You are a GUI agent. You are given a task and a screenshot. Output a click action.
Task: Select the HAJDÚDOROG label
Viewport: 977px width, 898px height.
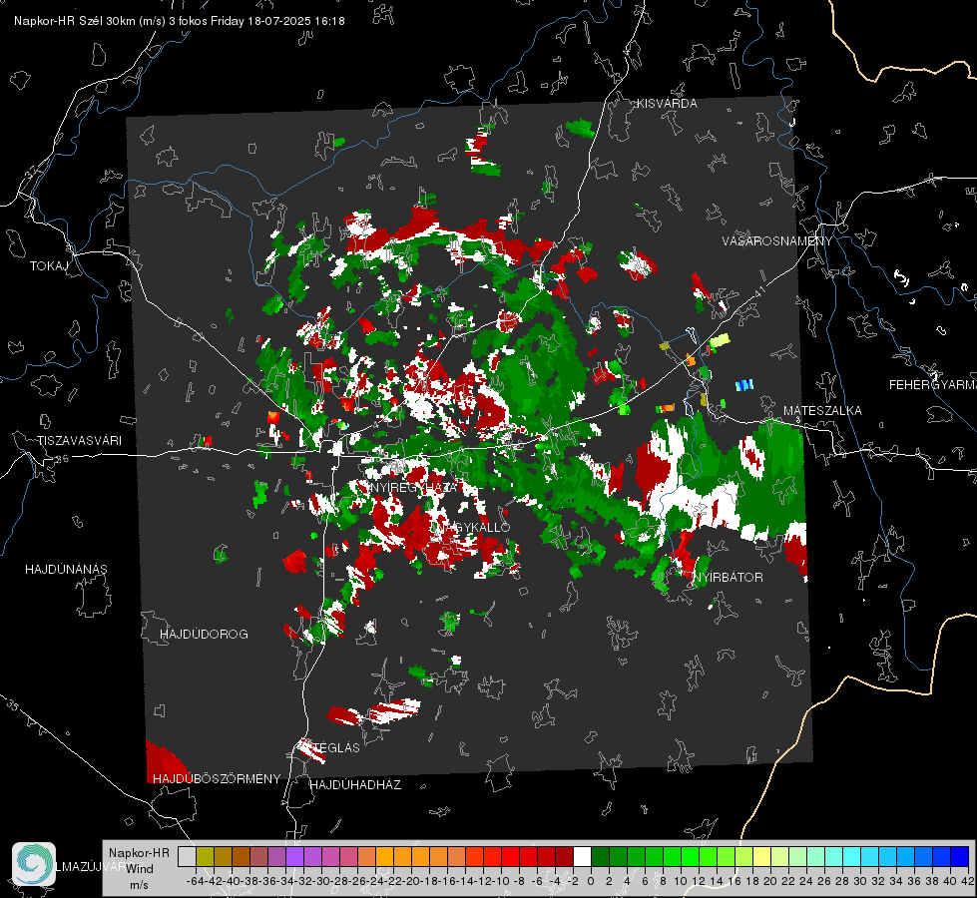204,635
